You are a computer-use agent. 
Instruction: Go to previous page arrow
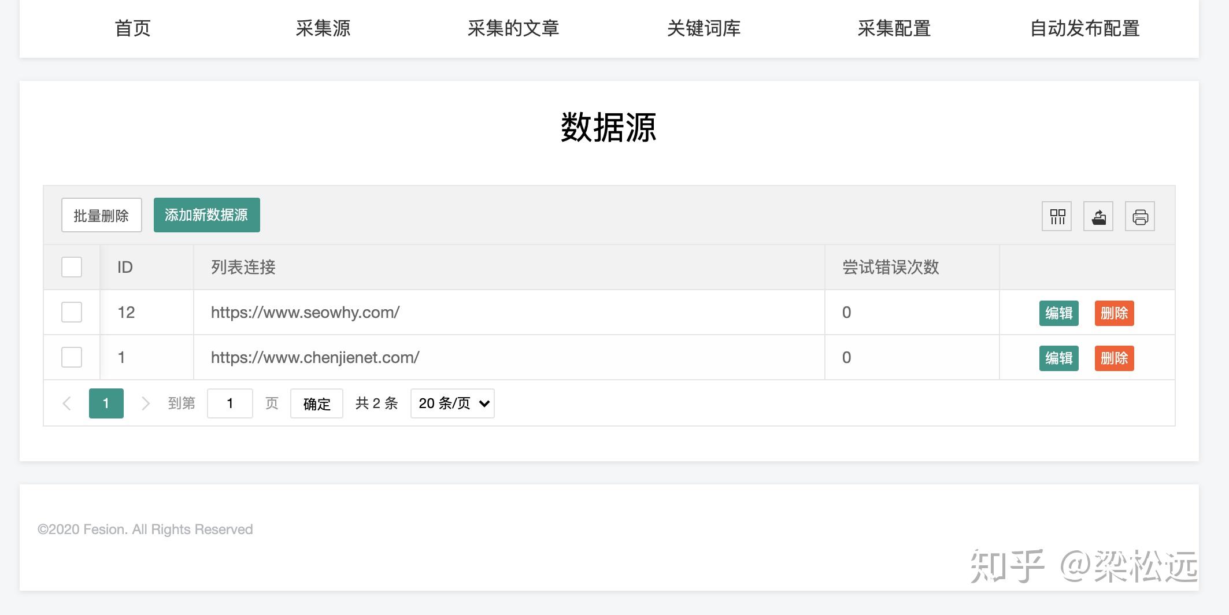67,403
